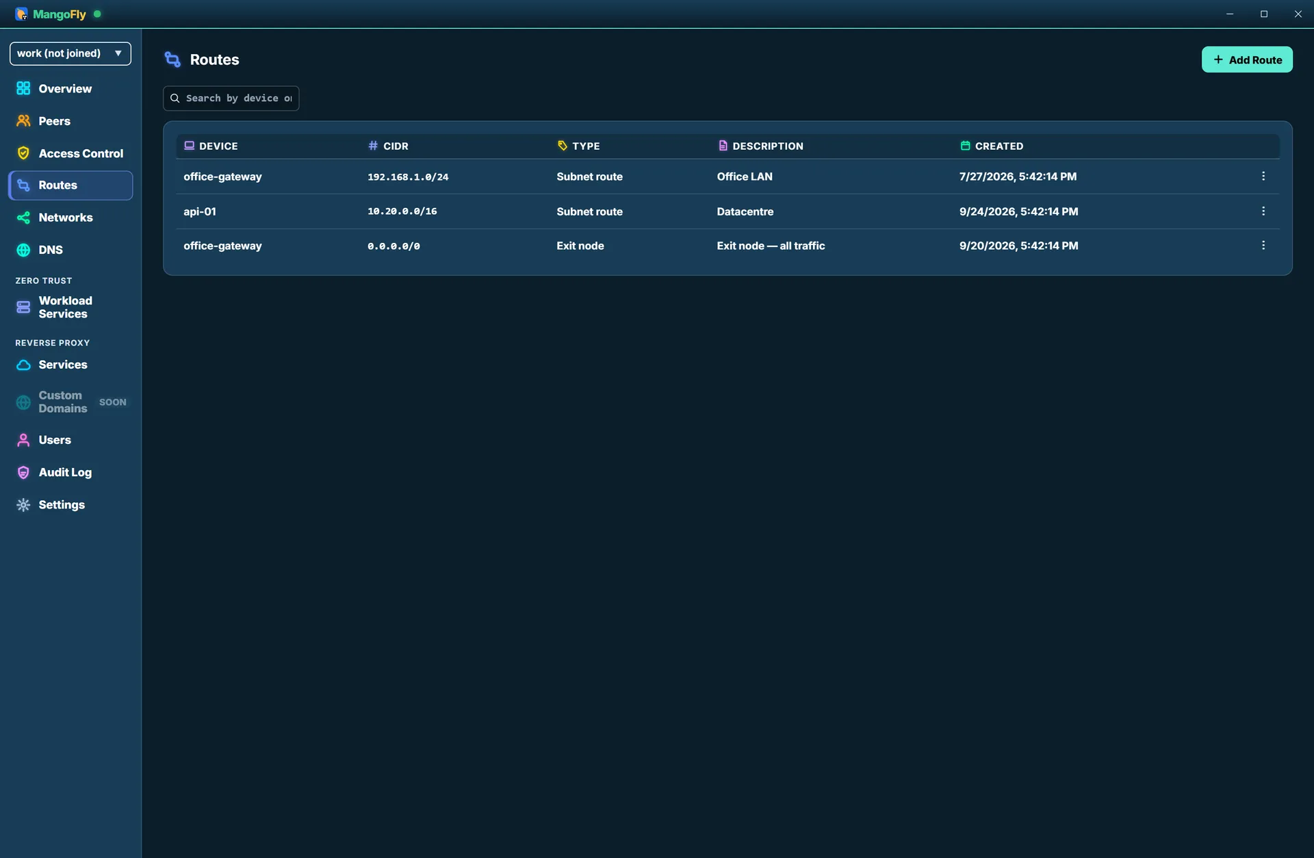Click the 9/24/2026 created date
1314x858 pixels.
pyautogui.click(x=1018, y=211)
